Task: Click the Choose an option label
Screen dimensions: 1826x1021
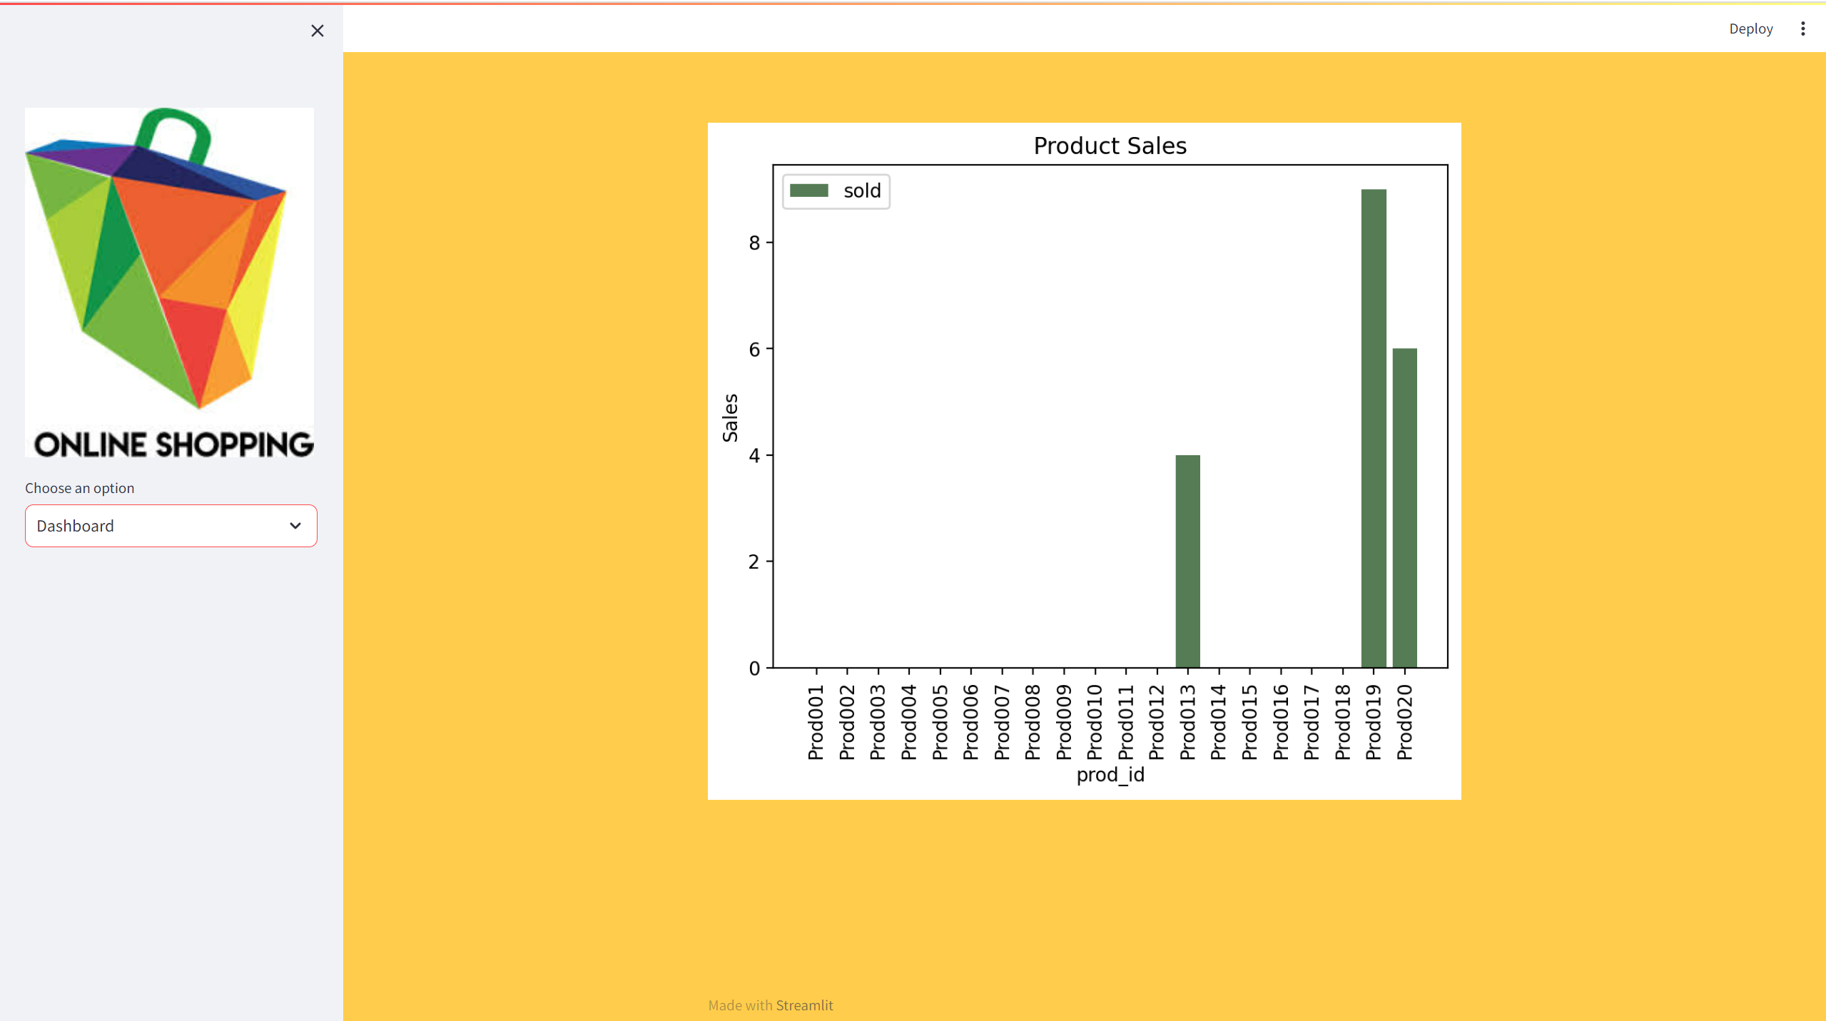Action: coord(80,488)
